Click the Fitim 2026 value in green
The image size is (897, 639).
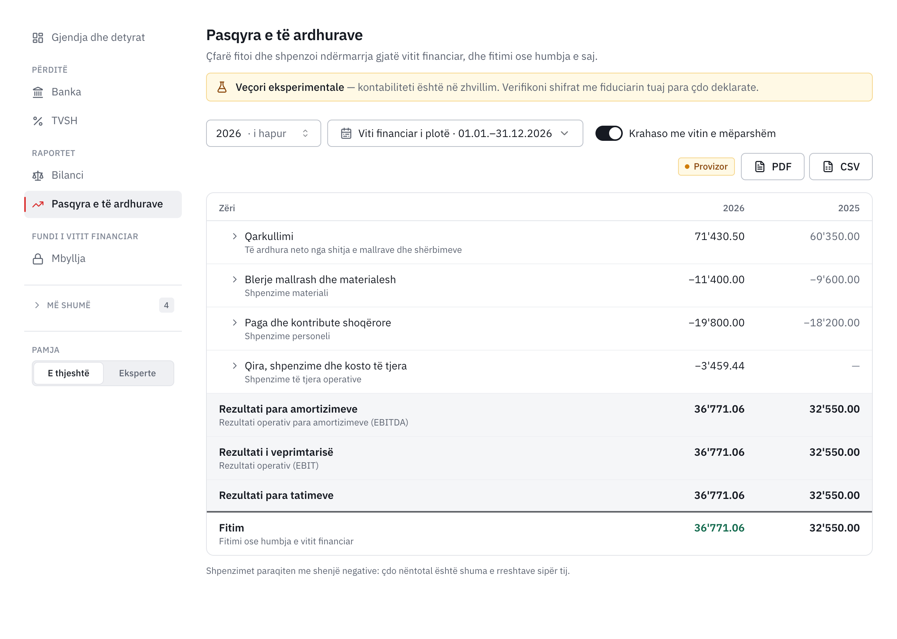(x=719, y=528)
